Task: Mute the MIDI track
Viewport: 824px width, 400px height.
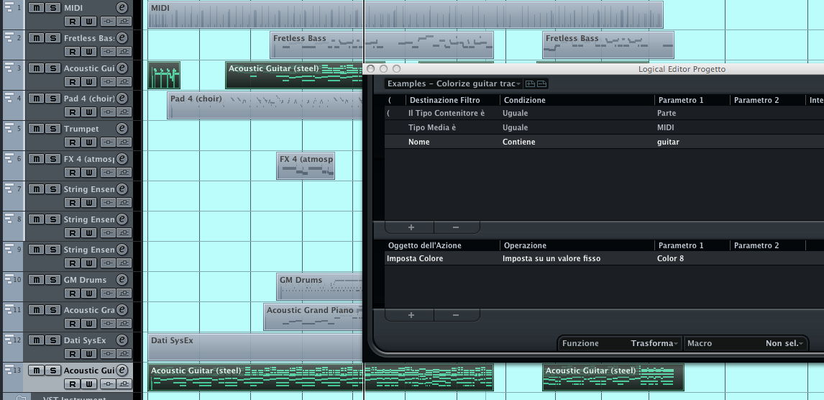Action: pos(36,8)
